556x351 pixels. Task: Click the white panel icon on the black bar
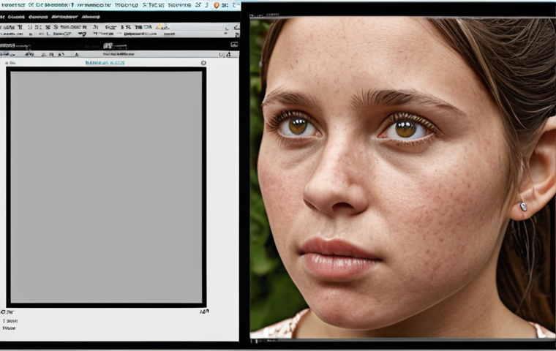click(x=234, y=45)
